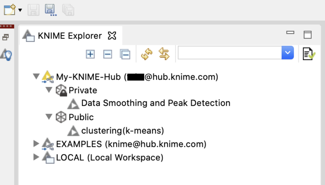Minimize the KNIME Explorer panel

[290, 33]
